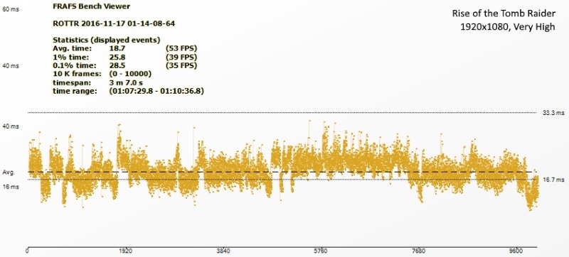This screenshot has height=257, width=569.
Task: Click the Avg. axis label
Action: click(9, 173)
